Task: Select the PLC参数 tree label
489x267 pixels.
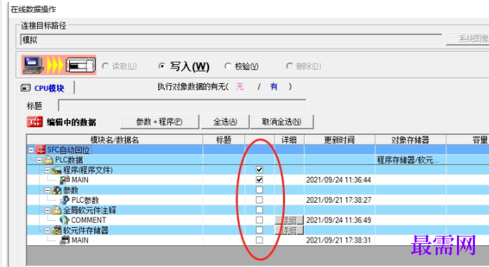Action: [85, 200]
